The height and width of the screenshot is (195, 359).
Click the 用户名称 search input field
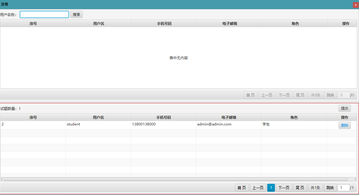point(44,15)
